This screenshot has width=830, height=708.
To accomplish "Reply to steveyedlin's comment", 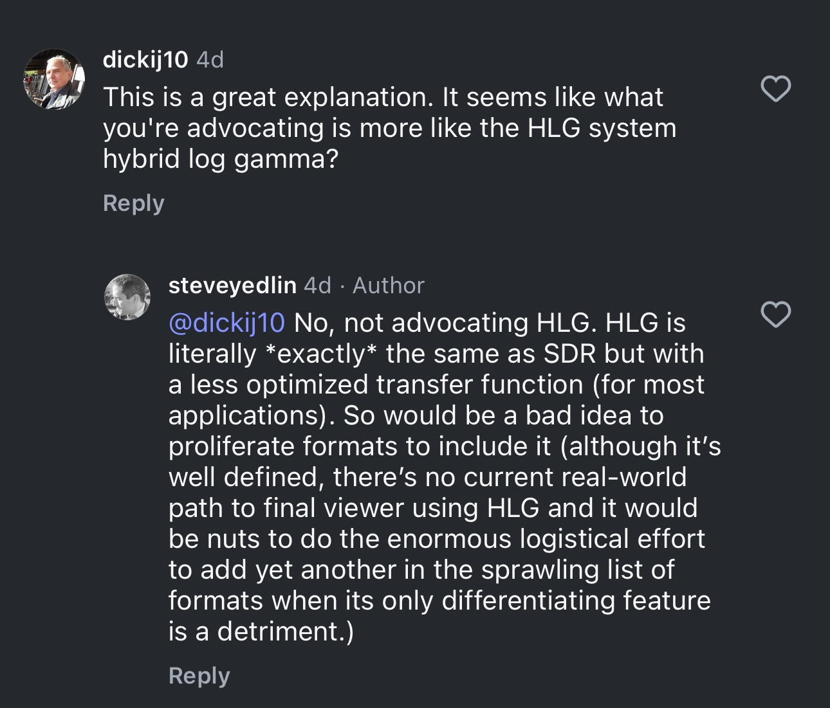I will click(x=199, y=676).
